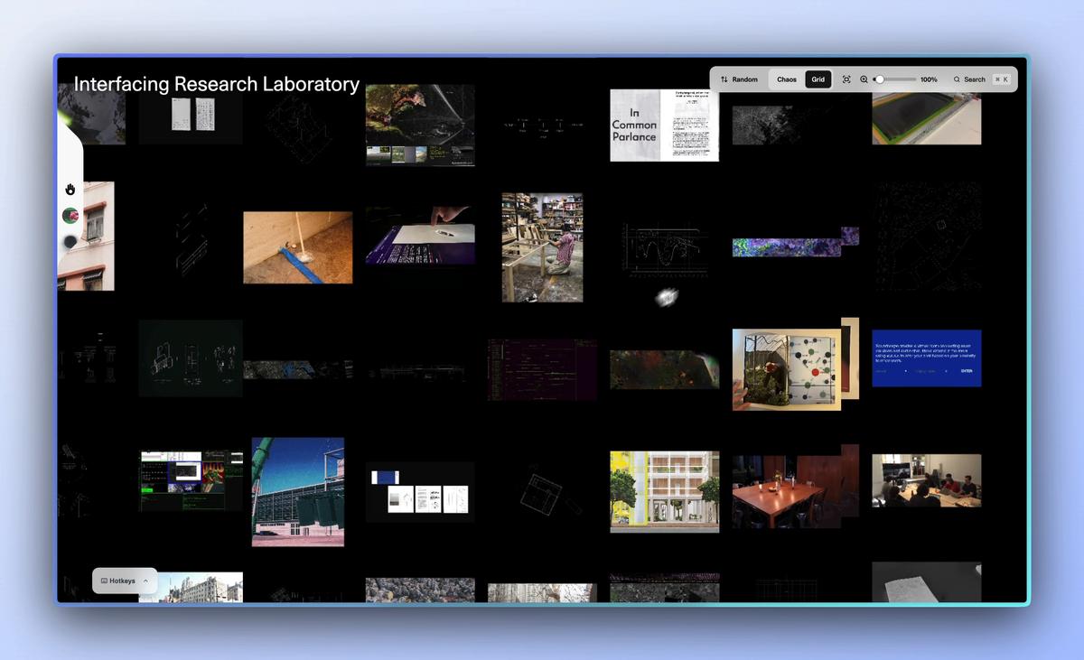1084x660 pixels.
Task: Open the In Common Parlance thumbnail
Action: tap(664, 125)
